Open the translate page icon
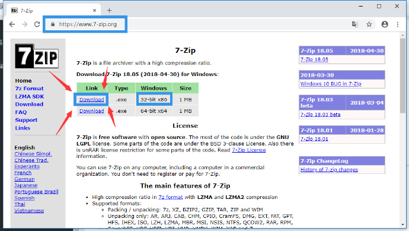 (x=354, y=24)
